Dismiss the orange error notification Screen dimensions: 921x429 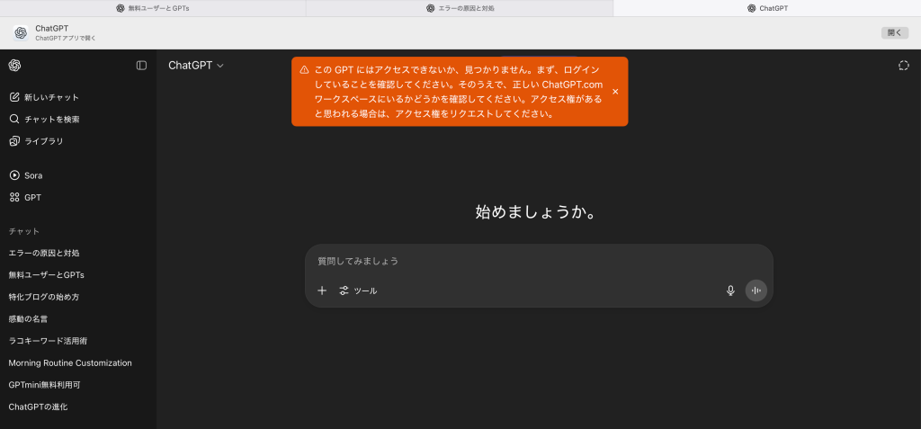point(615,92)
